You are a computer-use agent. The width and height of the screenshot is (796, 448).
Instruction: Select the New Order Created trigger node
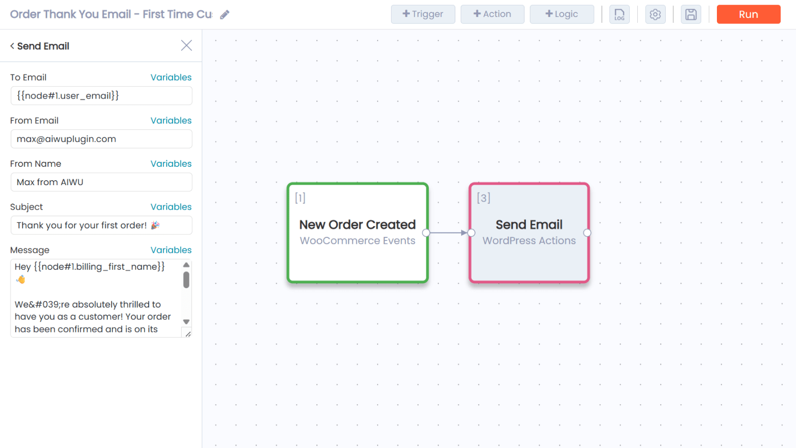pos(357,233)
